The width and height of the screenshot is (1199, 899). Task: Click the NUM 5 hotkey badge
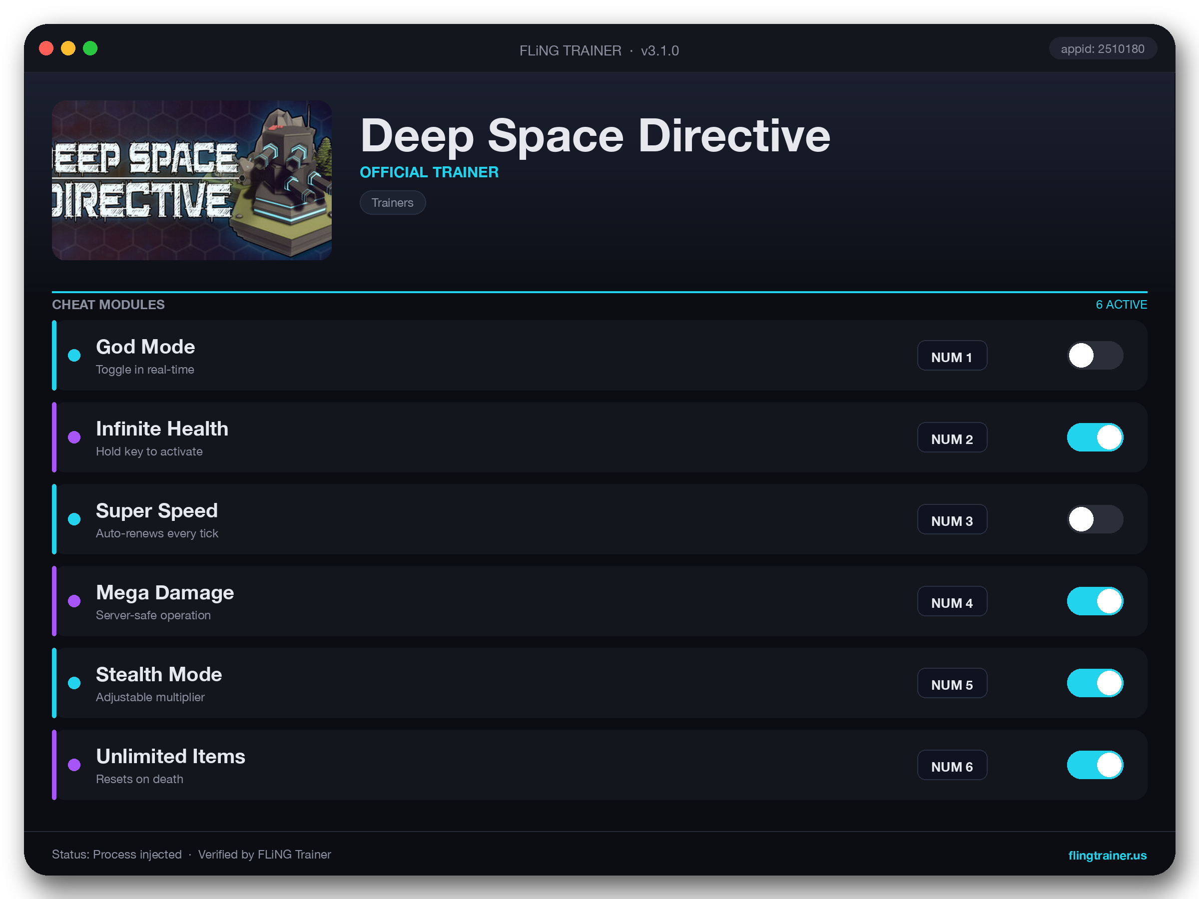tap(952, 683)
